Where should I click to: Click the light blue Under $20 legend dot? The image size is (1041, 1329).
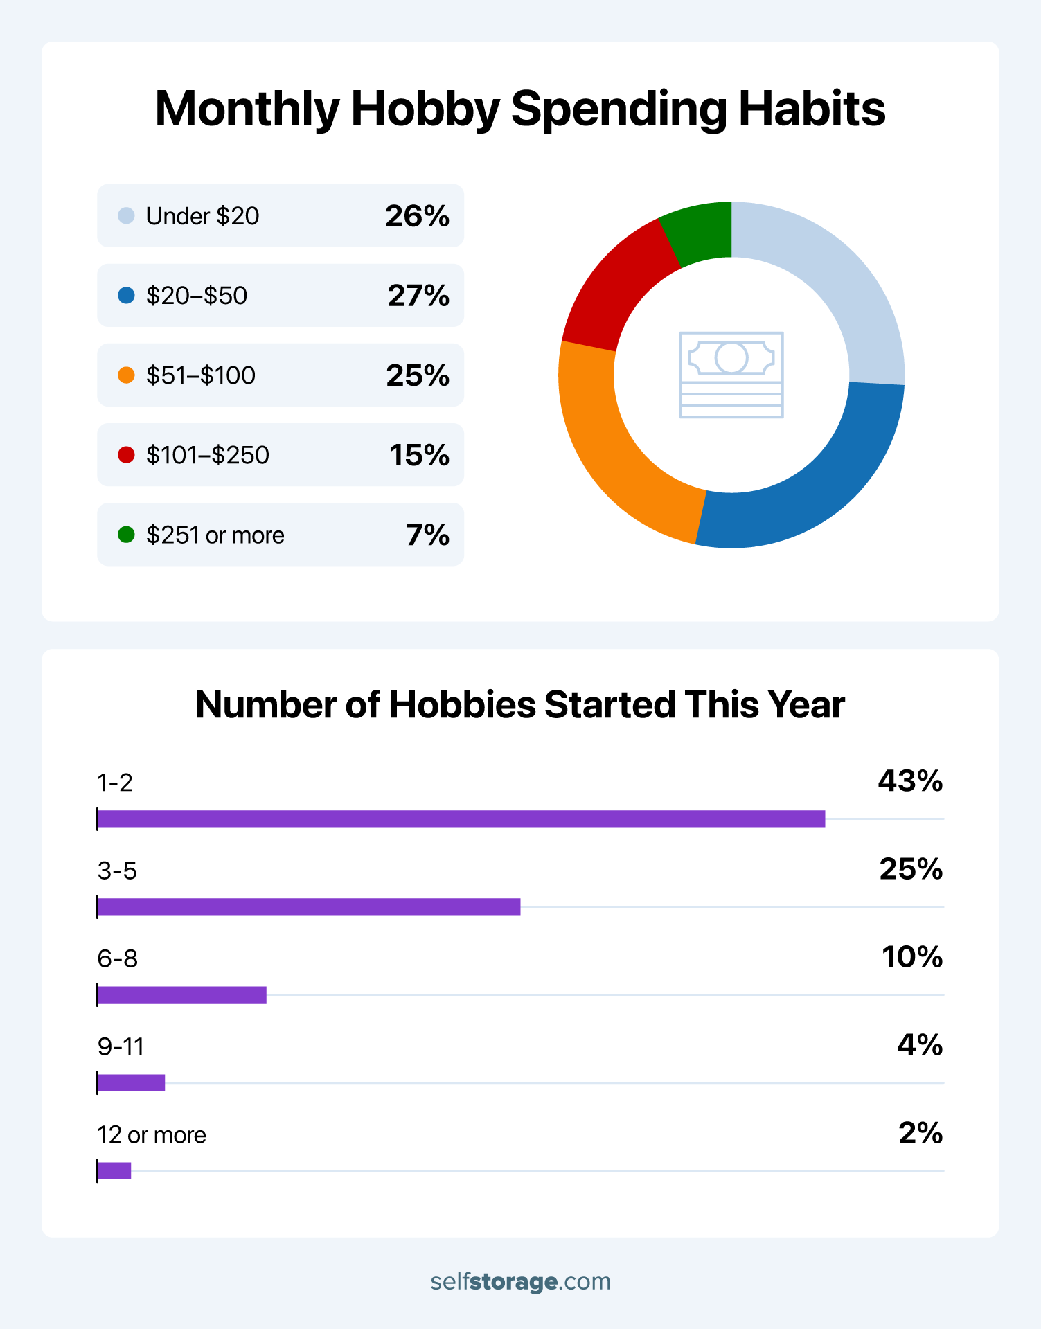[126, 216]
